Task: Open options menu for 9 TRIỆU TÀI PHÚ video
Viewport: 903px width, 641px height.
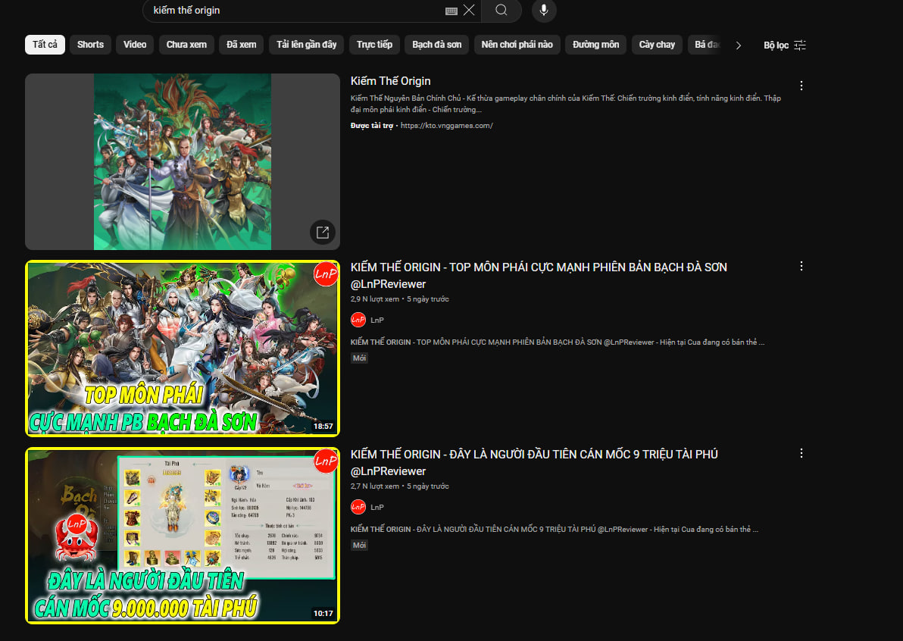Action: pyautogui.click(x=801, y=453)
